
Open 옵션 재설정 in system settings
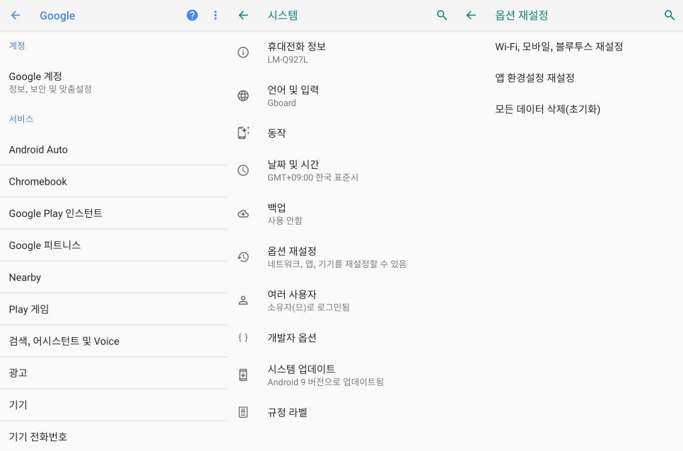[341, 257]
